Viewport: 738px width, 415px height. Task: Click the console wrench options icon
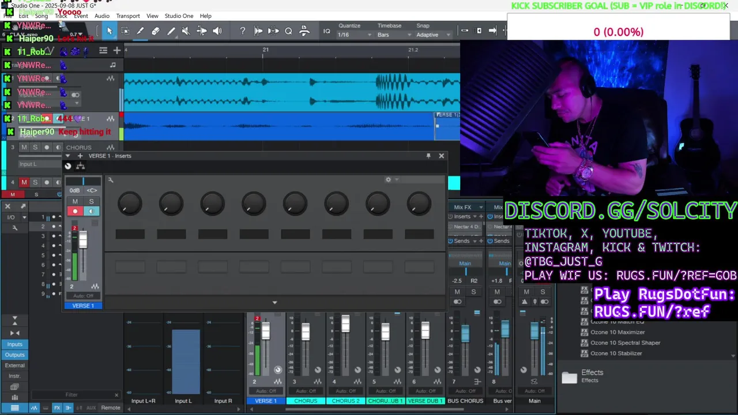pyautogui.click(x=15, y=228)
